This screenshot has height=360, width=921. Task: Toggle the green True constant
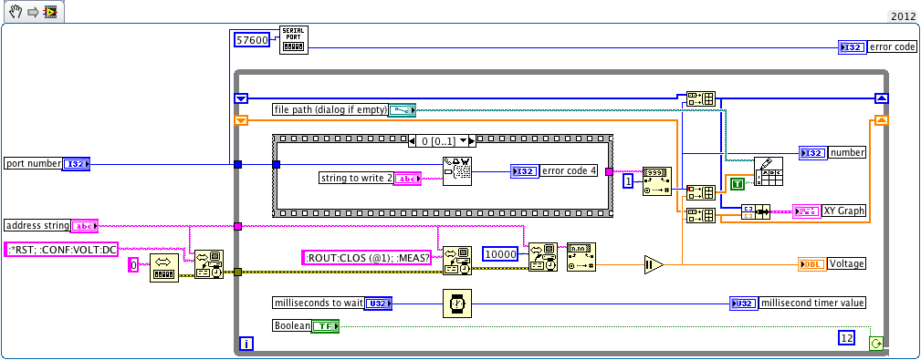coord(738,184)
